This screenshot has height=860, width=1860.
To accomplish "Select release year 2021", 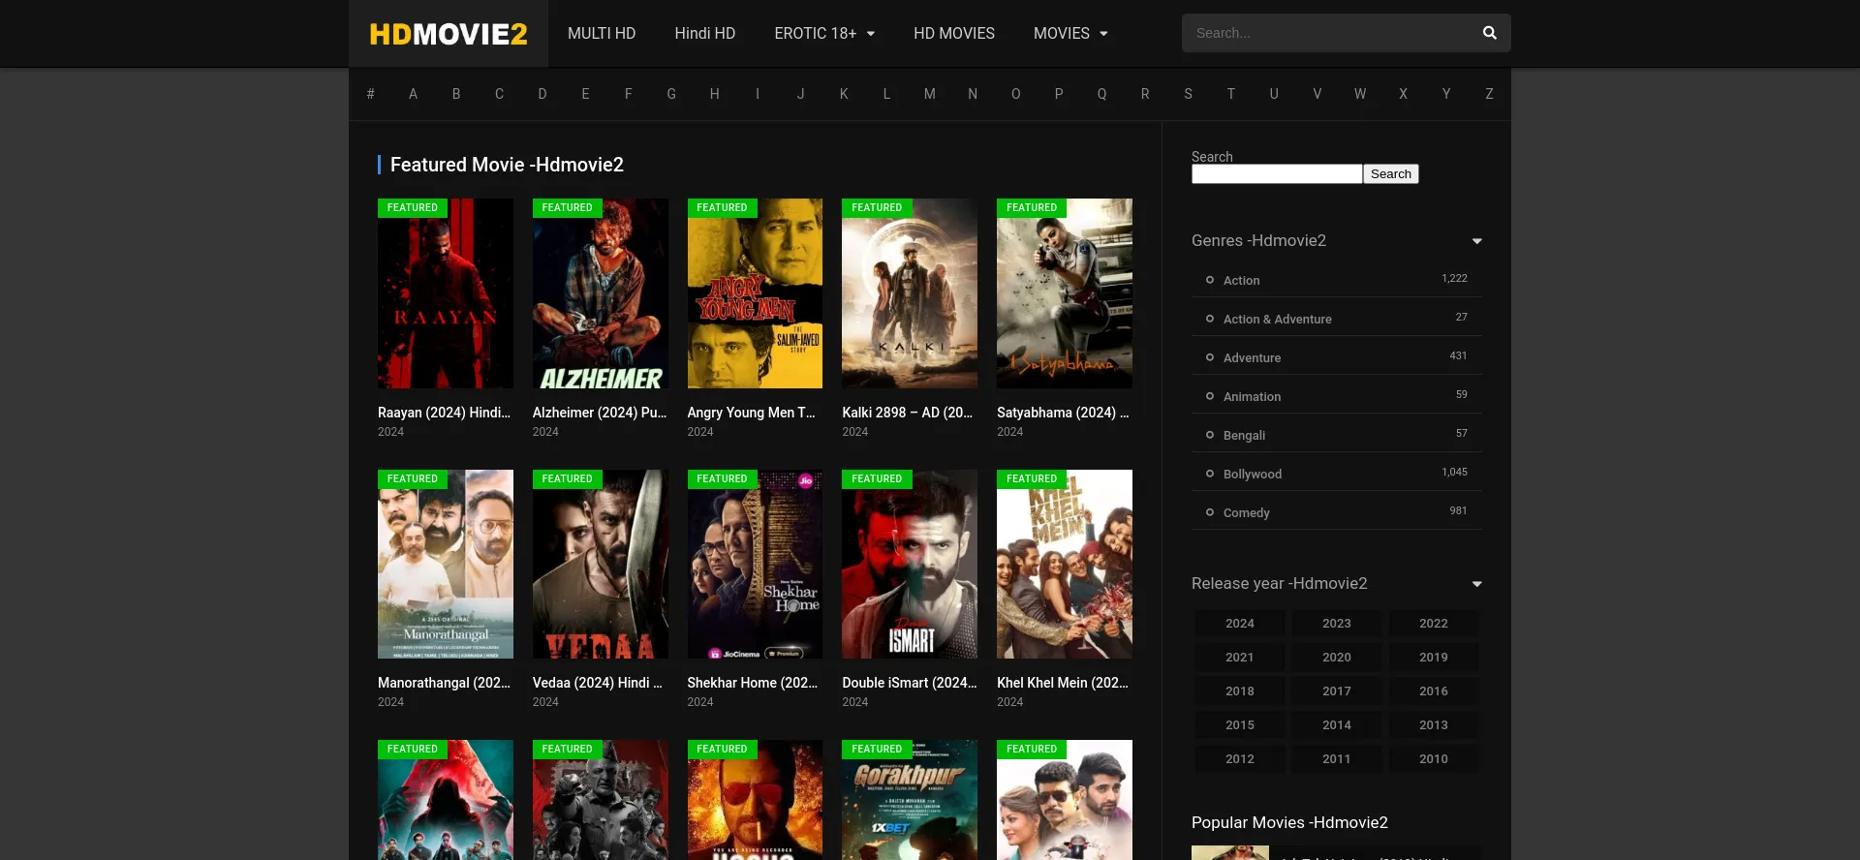I will point(1240,658).
